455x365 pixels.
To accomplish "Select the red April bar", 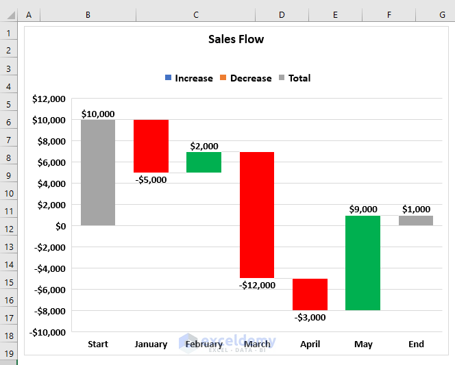I will click(310, 294).
